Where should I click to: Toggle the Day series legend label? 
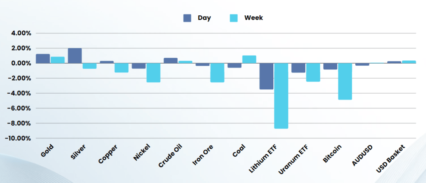[x=204, y=18]
